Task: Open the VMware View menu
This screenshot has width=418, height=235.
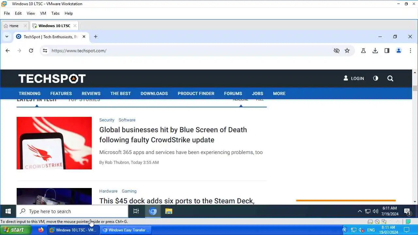Action: pyautogui.click(x=31, y=13)
